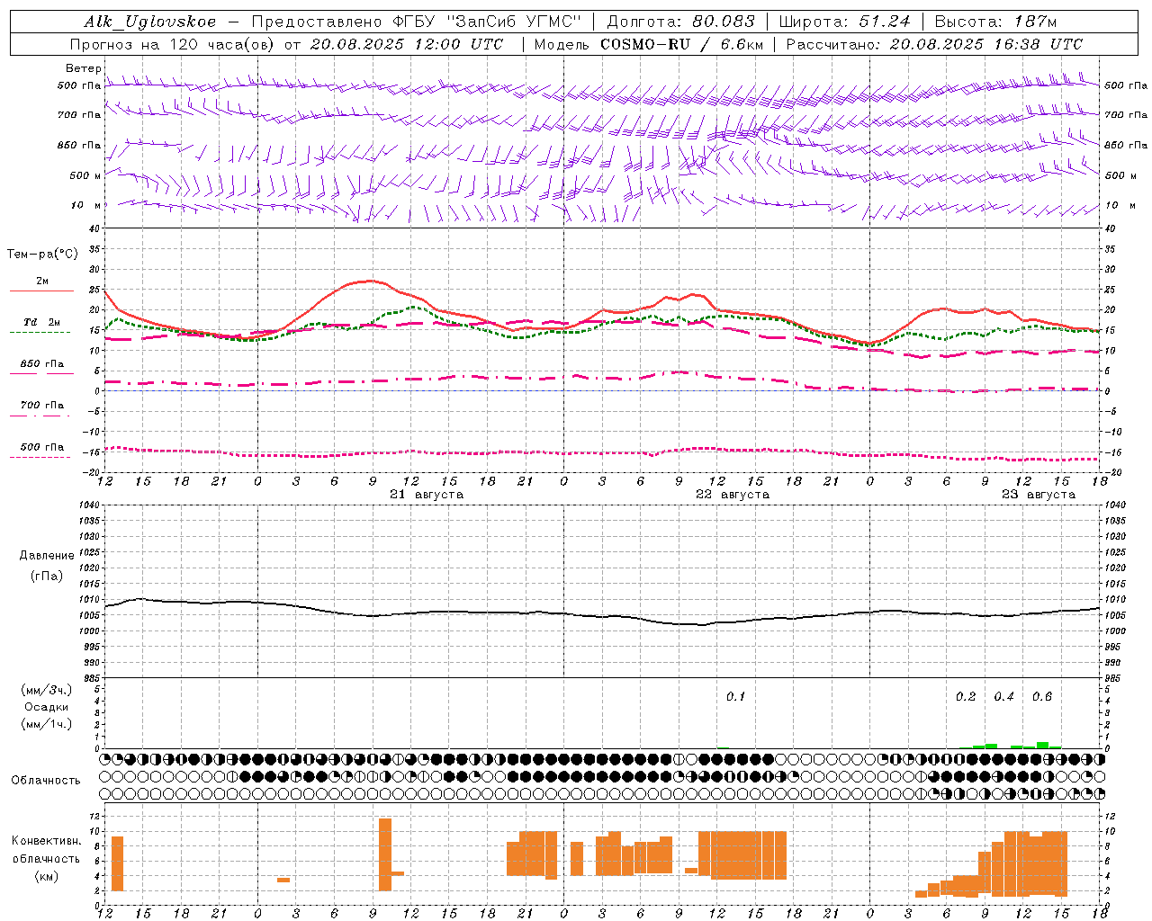This screenshot has height=921, width=1152.
Task: Click the Ветер panel label
Action: click(x=84, y=68)
